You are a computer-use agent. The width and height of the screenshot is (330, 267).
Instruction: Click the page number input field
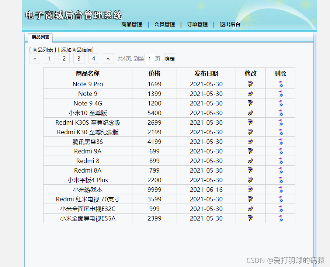[x=149, y=58]
